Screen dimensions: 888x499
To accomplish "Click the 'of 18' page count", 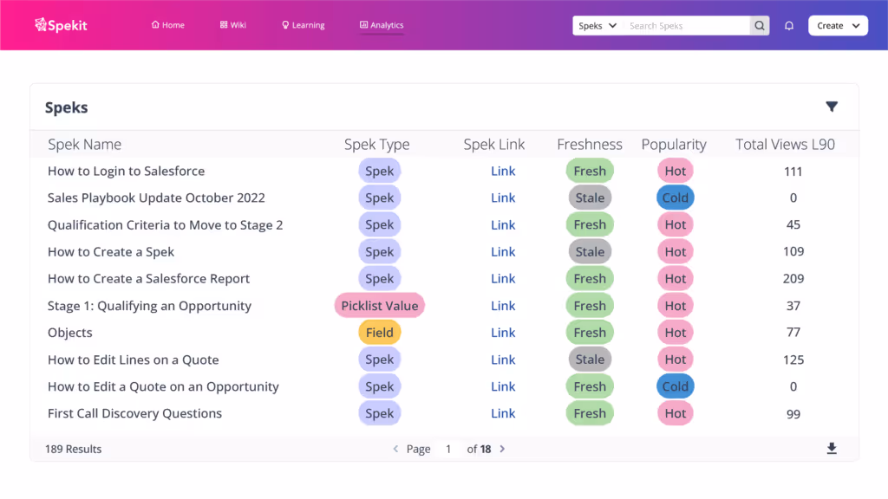I will click(x=479, y=449).
